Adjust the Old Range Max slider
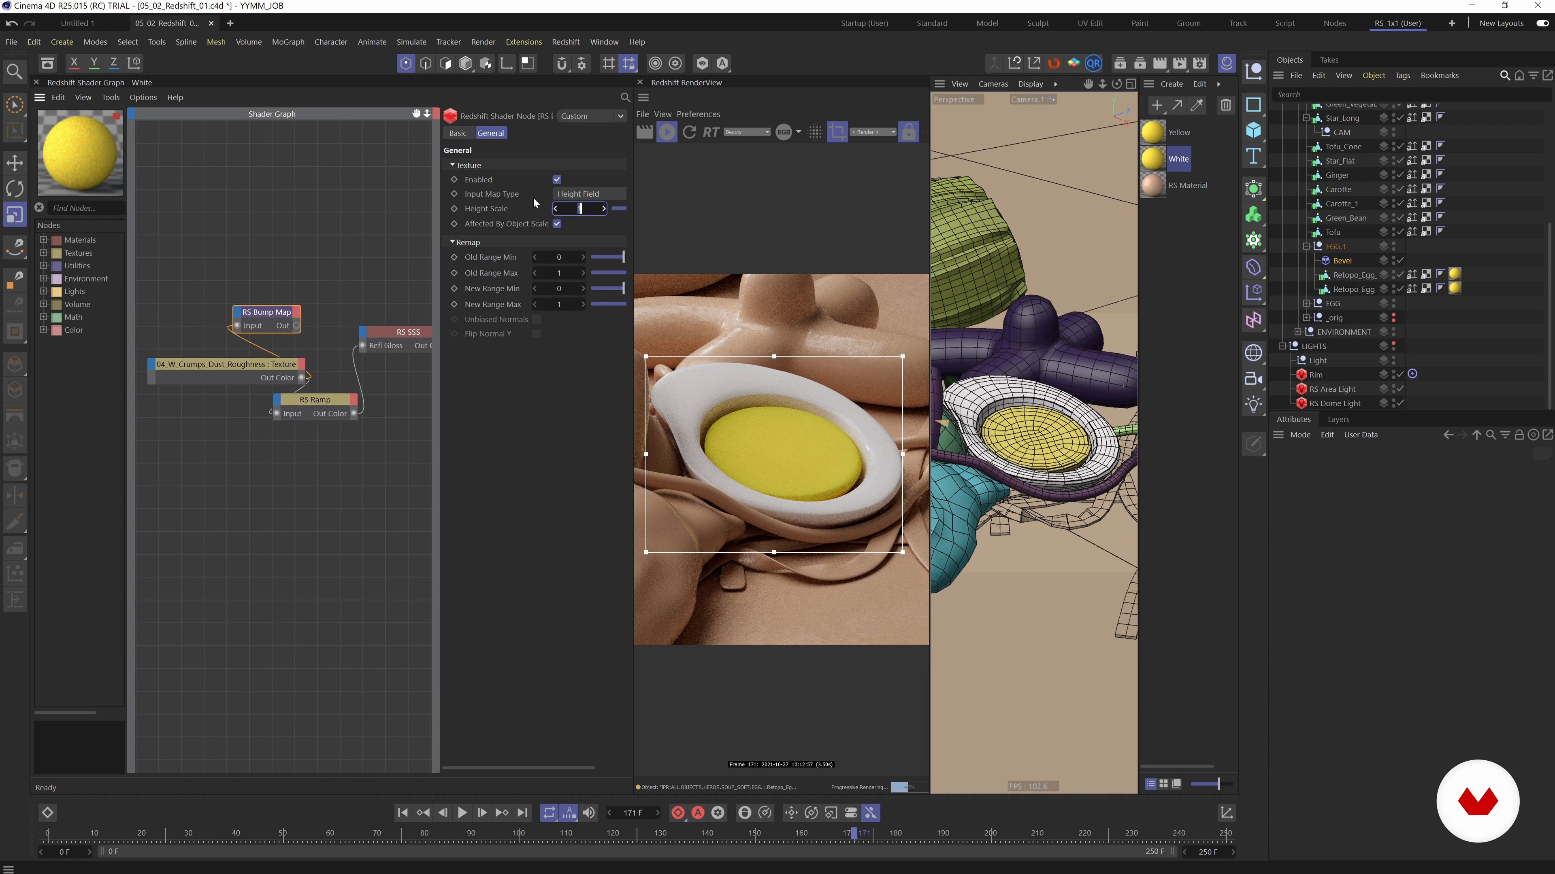The height and width of the screenshot is (874, 1555). click(x=609, y=273)
